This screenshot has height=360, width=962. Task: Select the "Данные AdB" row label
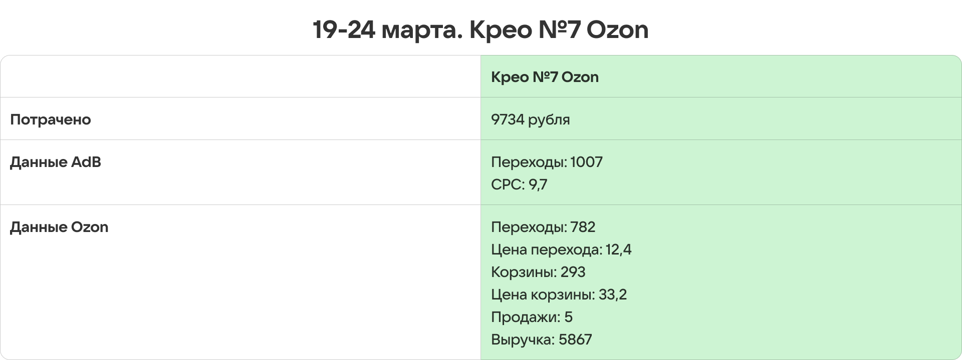(56, 162)
